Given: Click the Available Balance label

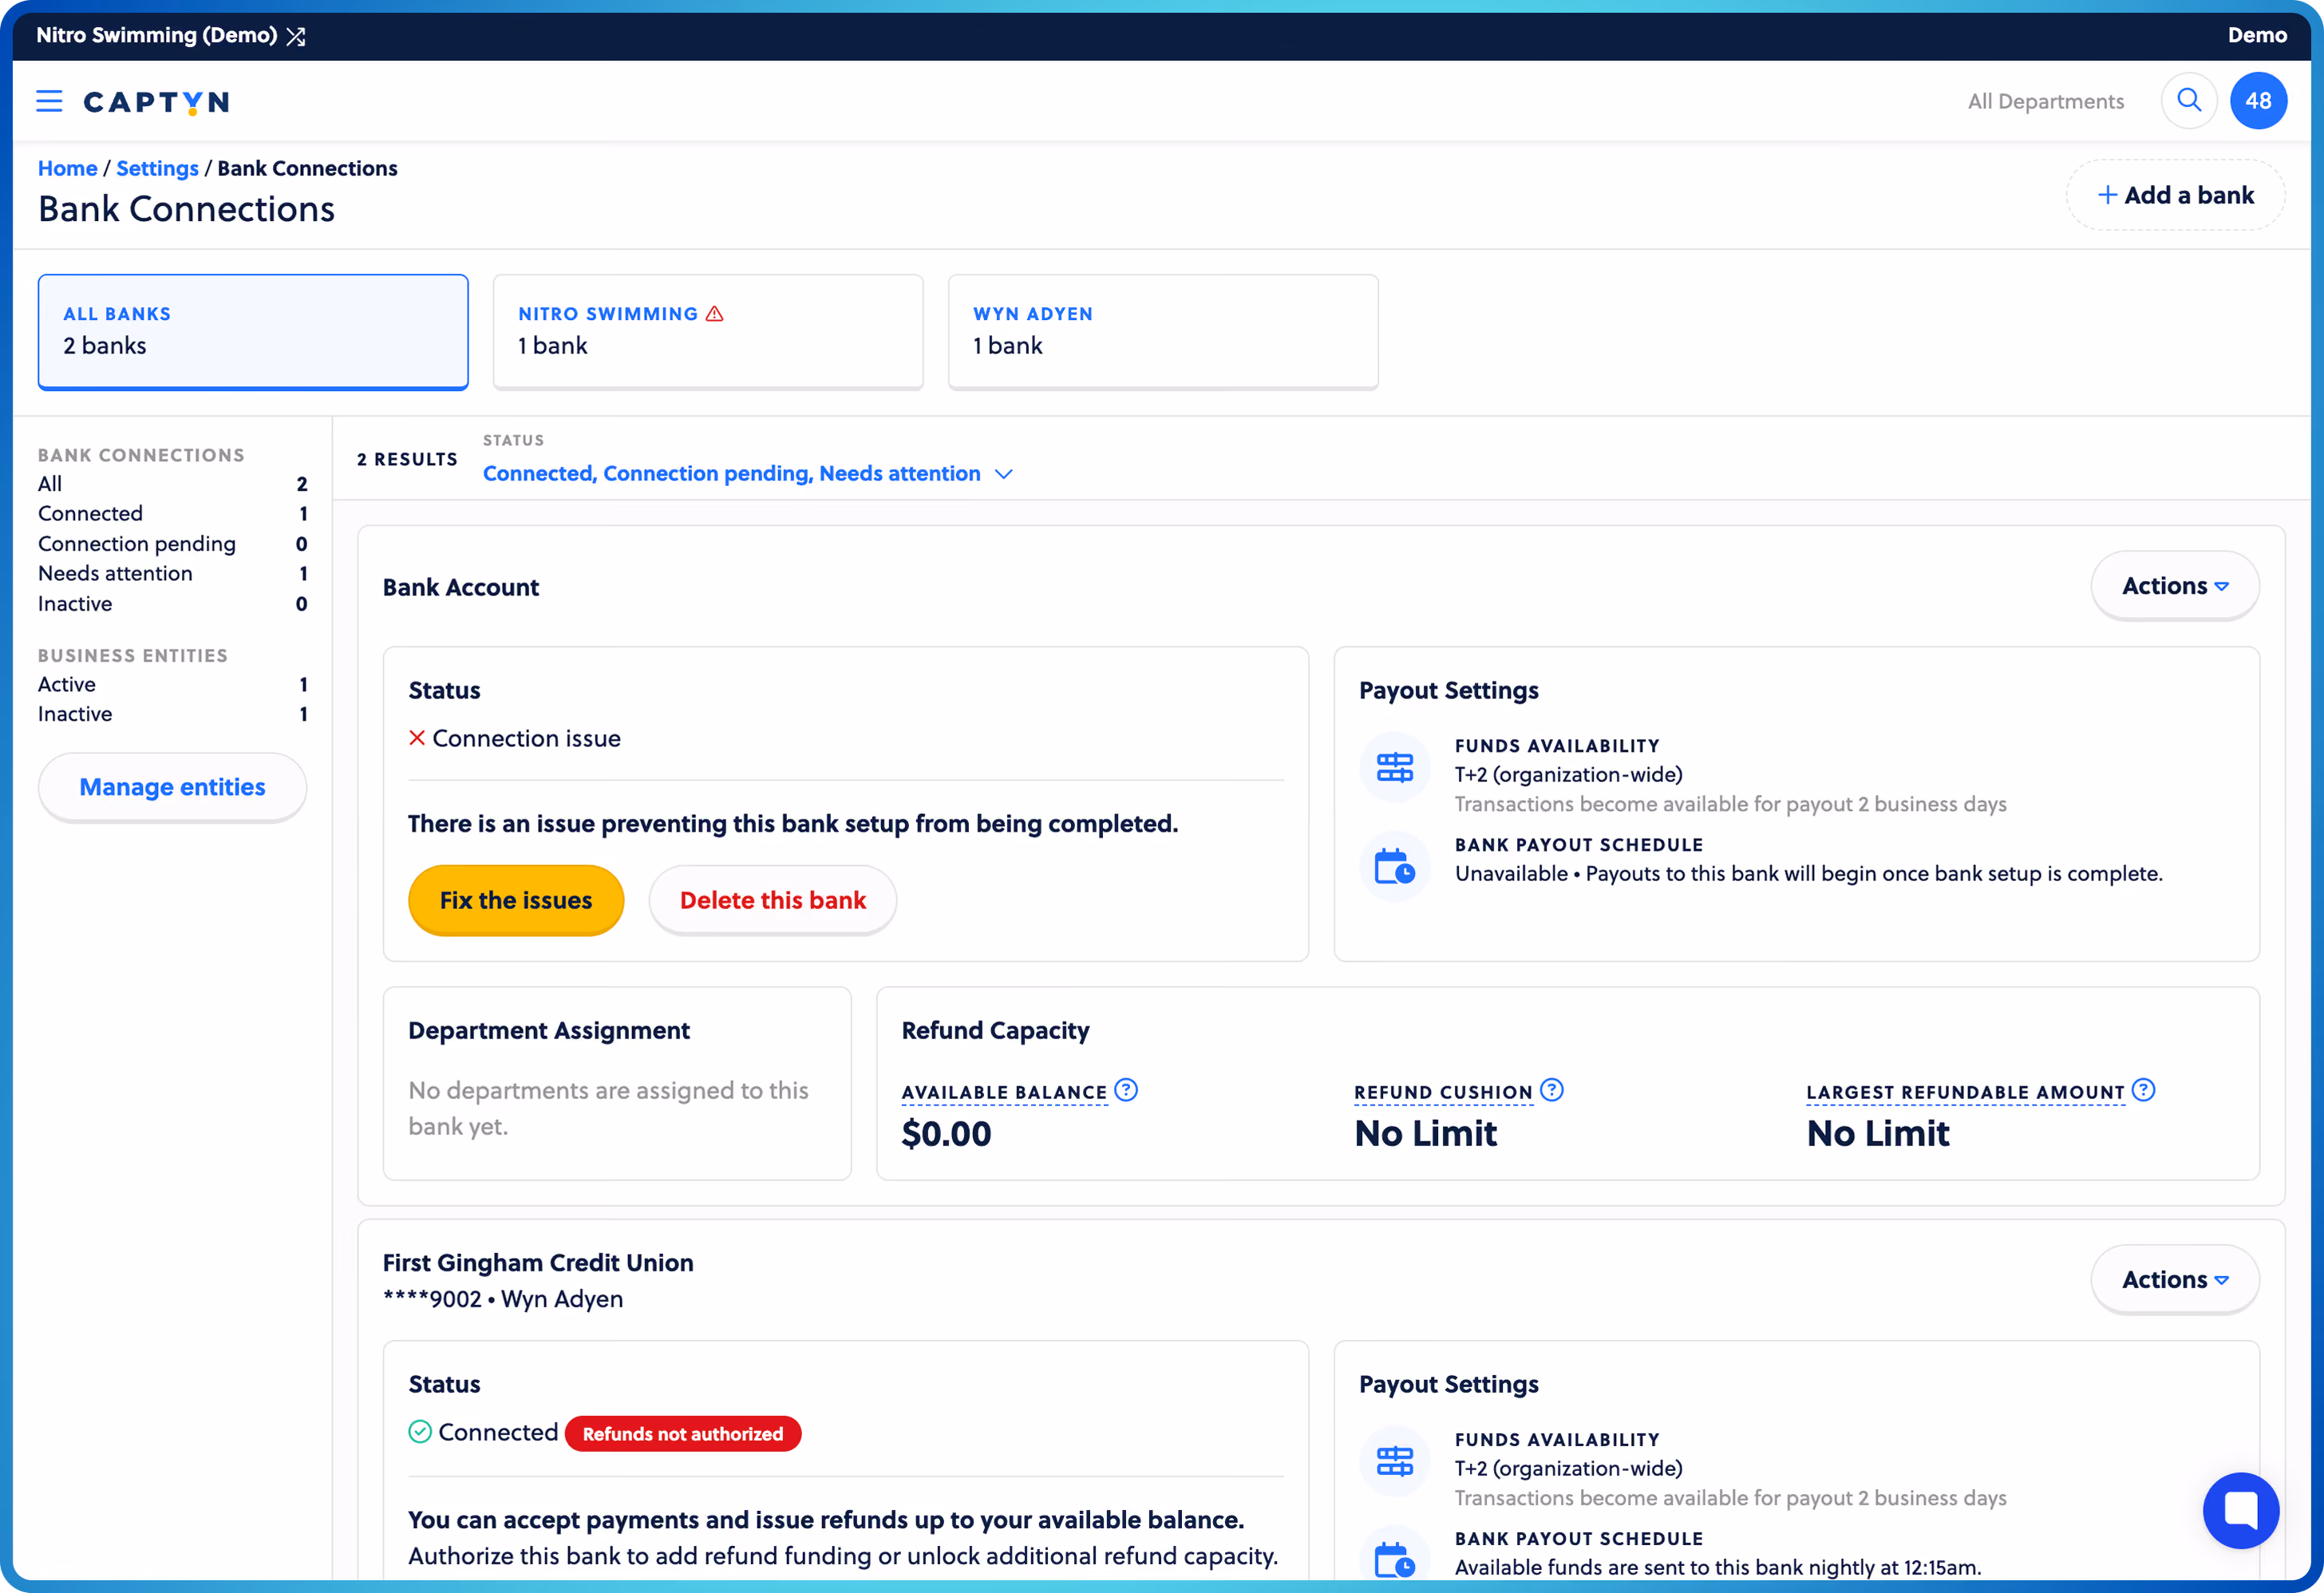Looking at the screenshot, I should coord(1004,1093).
